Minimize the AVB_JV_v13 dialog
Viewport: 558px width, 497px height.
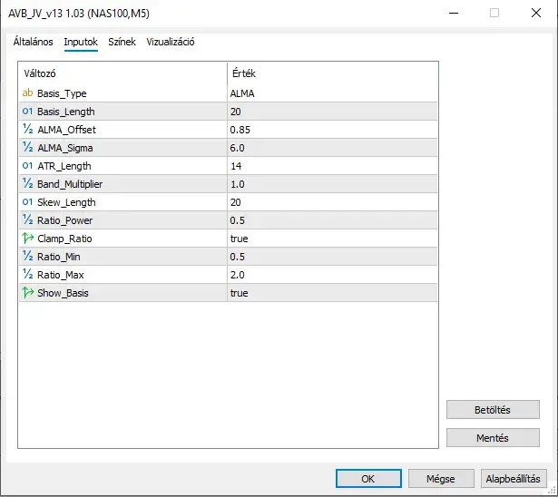click(x=454, y=14)
